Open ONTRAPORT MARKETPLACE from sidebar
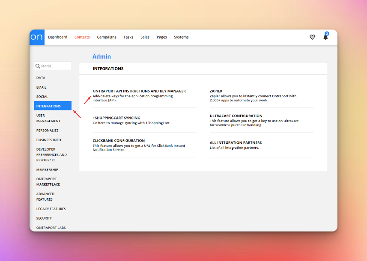 pyautogui.click(x=48, y=182)
